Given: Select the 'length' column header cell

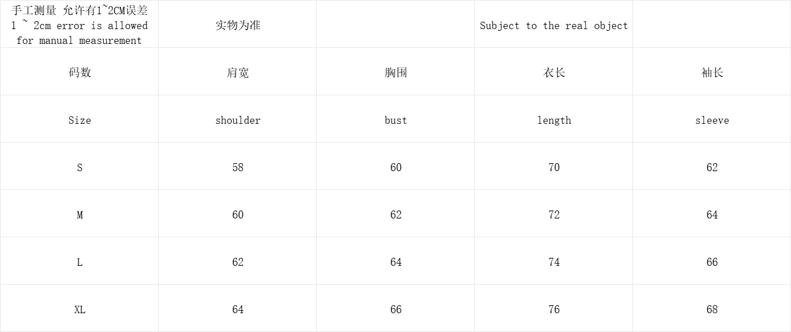Looking at the screenshot, I should 554,120.
